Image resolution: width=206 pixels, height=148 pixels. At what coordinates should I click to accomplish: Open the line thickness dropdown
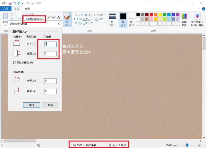pos(112,19)
